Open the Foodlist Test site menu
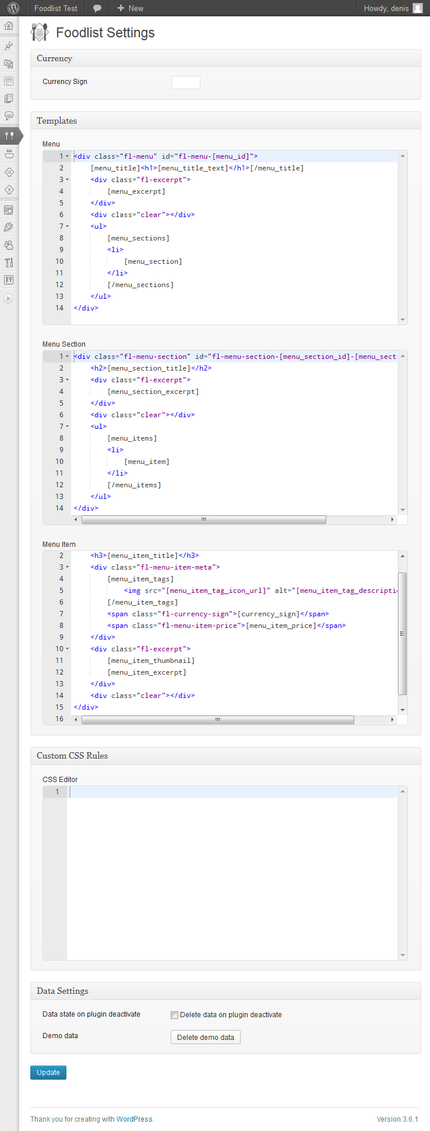Screen dimensions: 430x1131 56,8
